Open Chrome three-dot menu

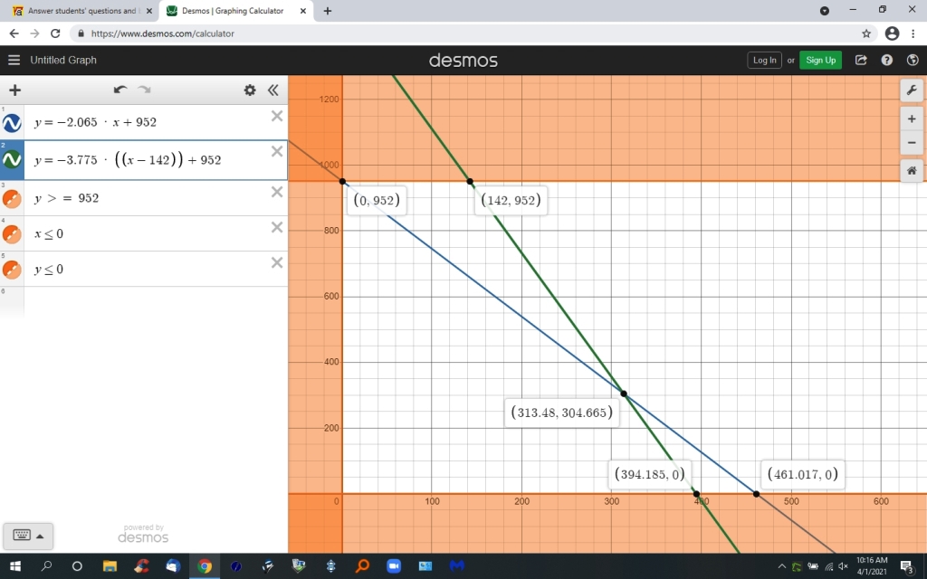pos(913,33)
